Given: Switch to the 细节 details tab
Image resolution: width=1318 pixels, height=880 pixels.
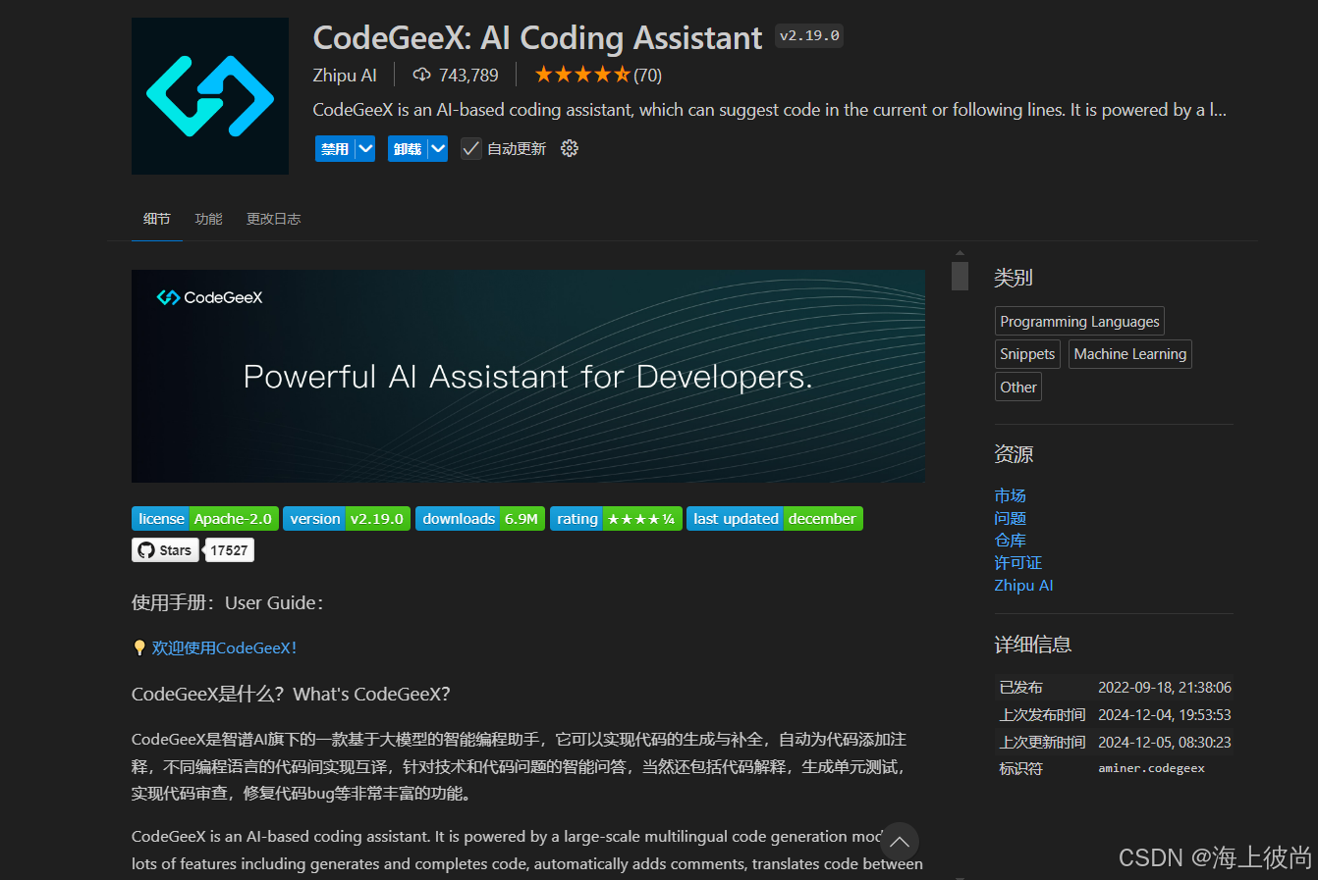Looking at the screenshot, I should pos(157,219).
